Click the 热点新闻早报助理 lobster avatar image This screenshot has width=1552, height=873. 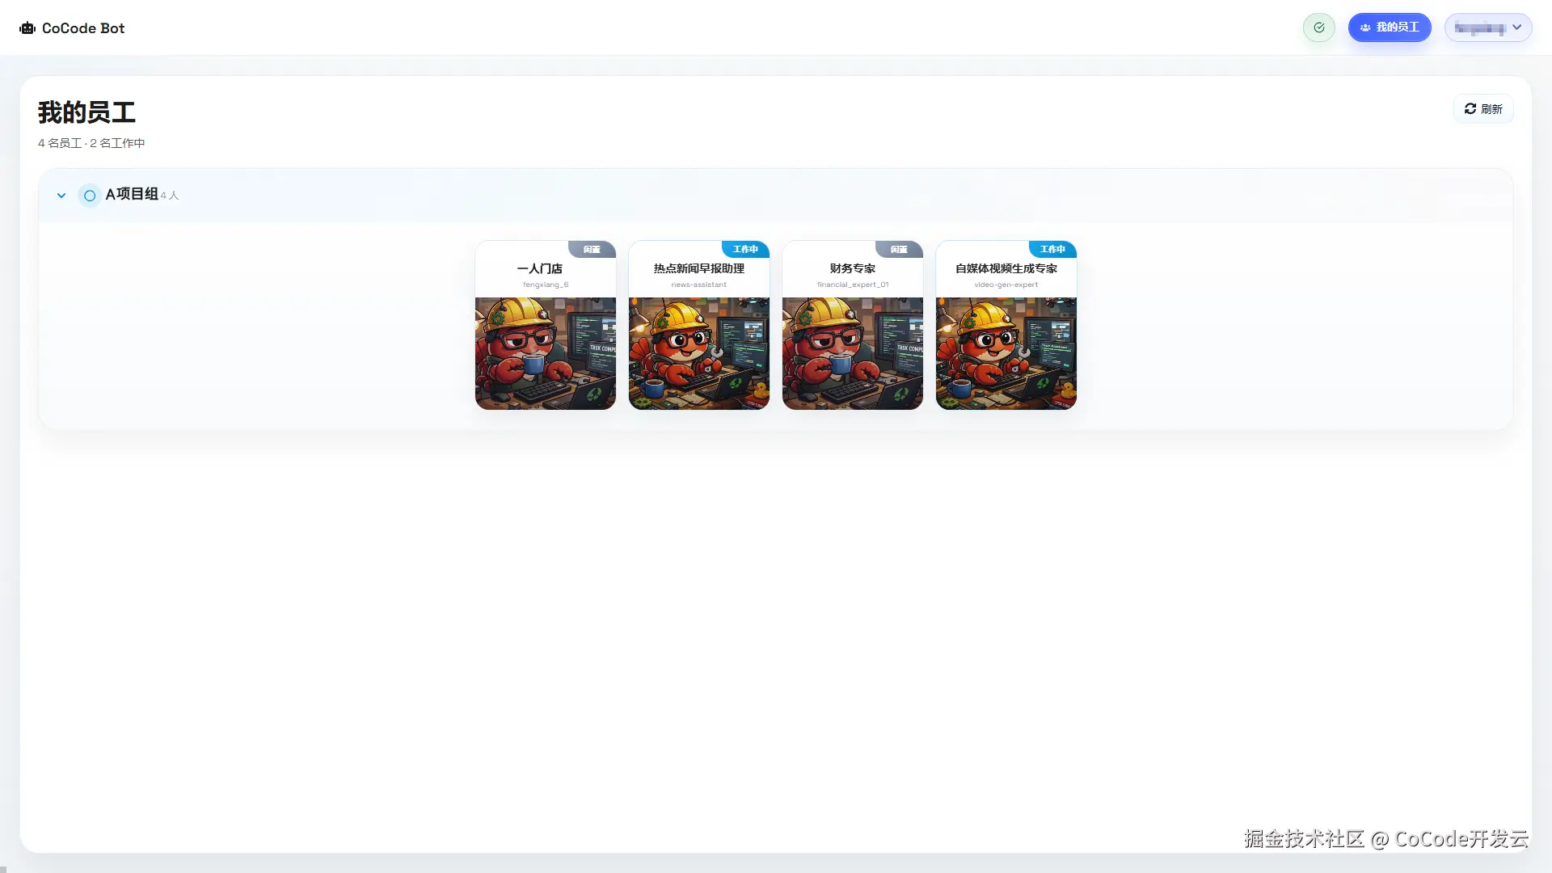coord(699,353)
